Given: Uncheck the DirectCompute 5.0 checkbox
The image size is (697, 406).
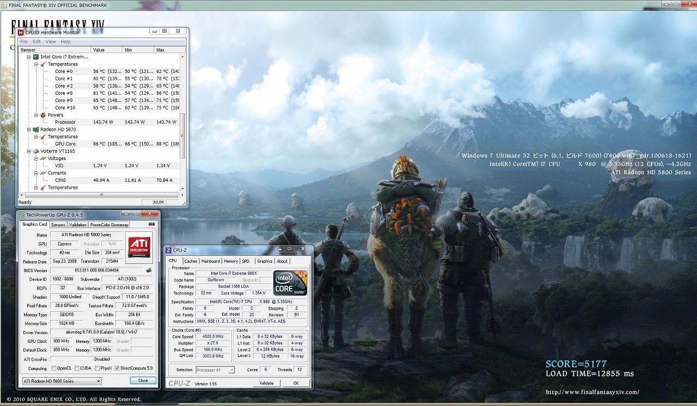Looking at the screenshot, I should [117, 368].
